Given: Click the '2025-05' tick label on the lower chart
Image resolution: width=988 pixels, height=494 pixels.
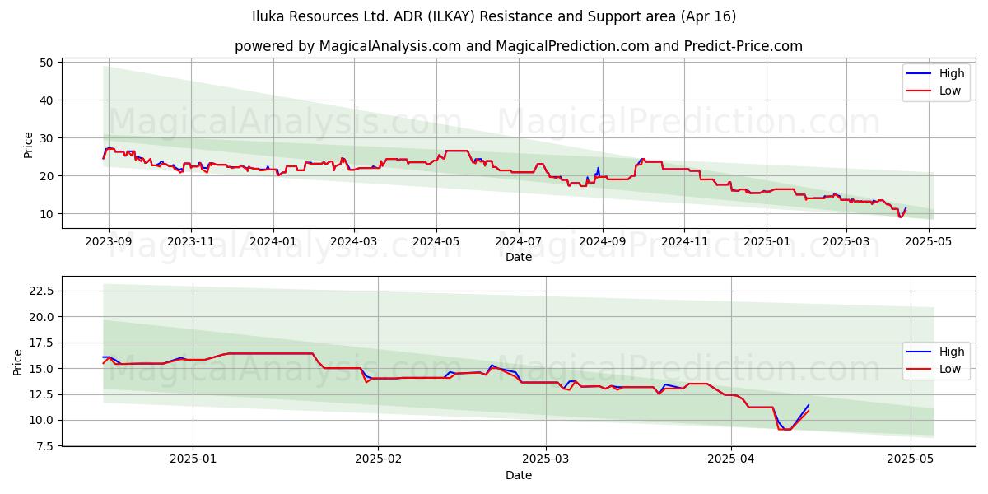Looking at the screenshot, I should point(911,459).
